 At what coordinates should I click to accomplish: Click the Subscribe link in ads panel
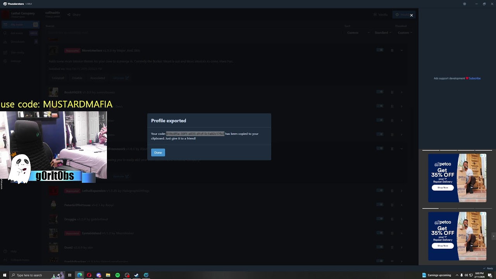475,78
